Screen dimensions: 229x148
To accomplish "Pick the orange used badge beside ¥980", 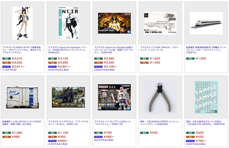I will (x=6, y=137).
